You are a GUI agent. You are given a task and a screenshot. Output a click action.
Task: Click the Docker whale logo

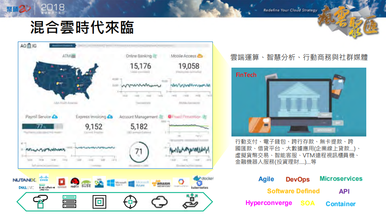click(203, 178)
